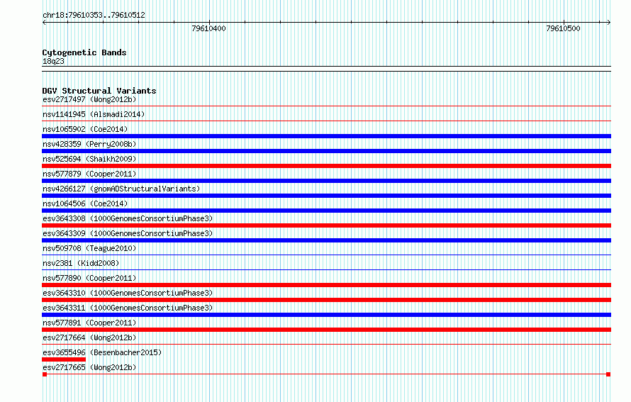Click the nsv1064506 (Coe2014) label
Viewport: 631px width, 402px height.
tap(85, 203)
